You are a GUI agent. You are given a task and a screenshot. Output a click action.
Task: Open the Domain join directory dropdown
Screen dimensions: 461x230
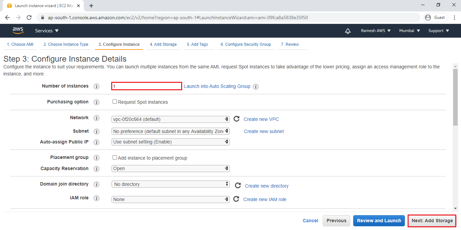pyautogui.click(x=171, y=184)
